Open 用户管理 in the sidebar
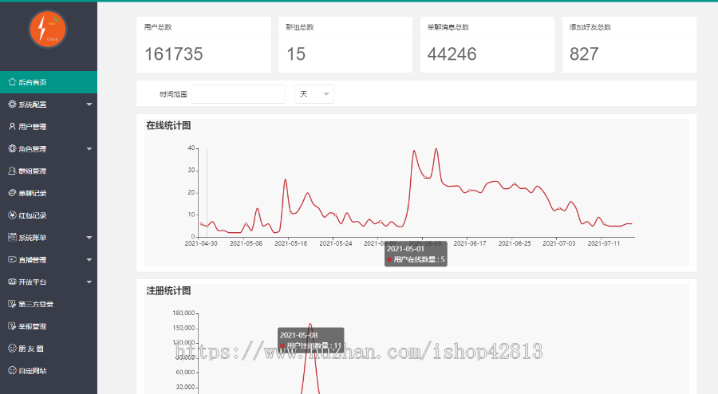This screenshot has width=718, height=394. point(49,127)
